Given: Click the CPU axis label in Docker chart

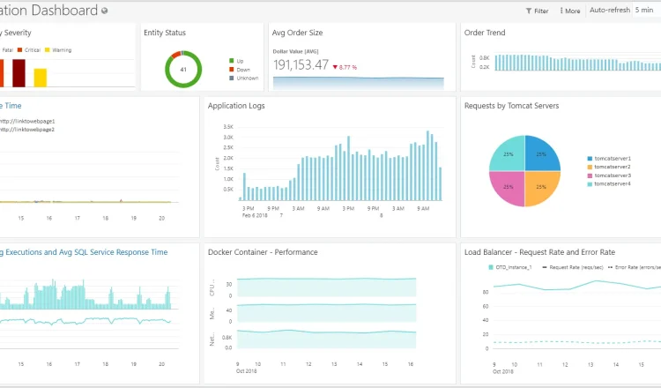Looking at the screenshot, I should pos(212,287).
